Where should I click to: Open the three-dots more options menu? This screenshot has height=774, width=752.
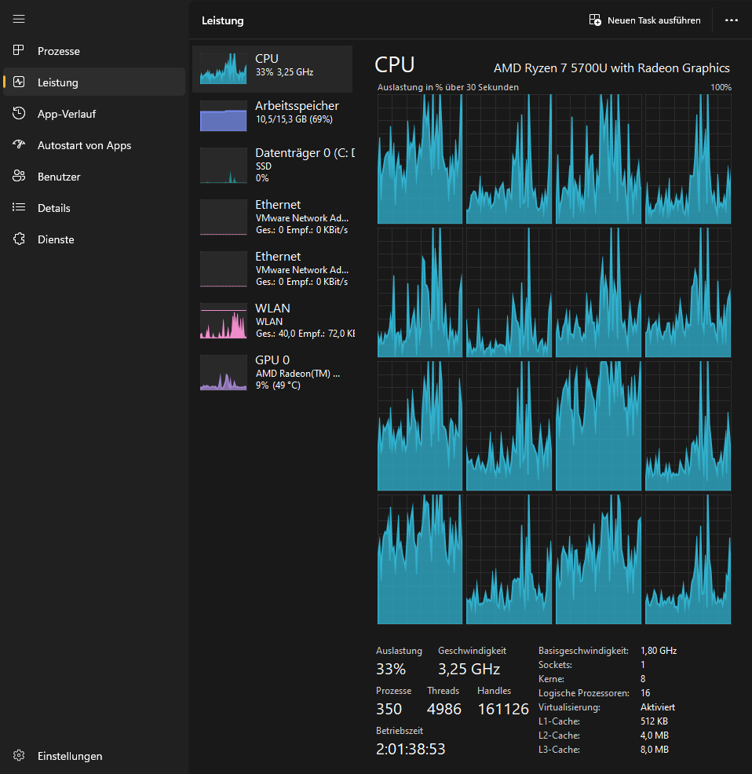(732, 20)
